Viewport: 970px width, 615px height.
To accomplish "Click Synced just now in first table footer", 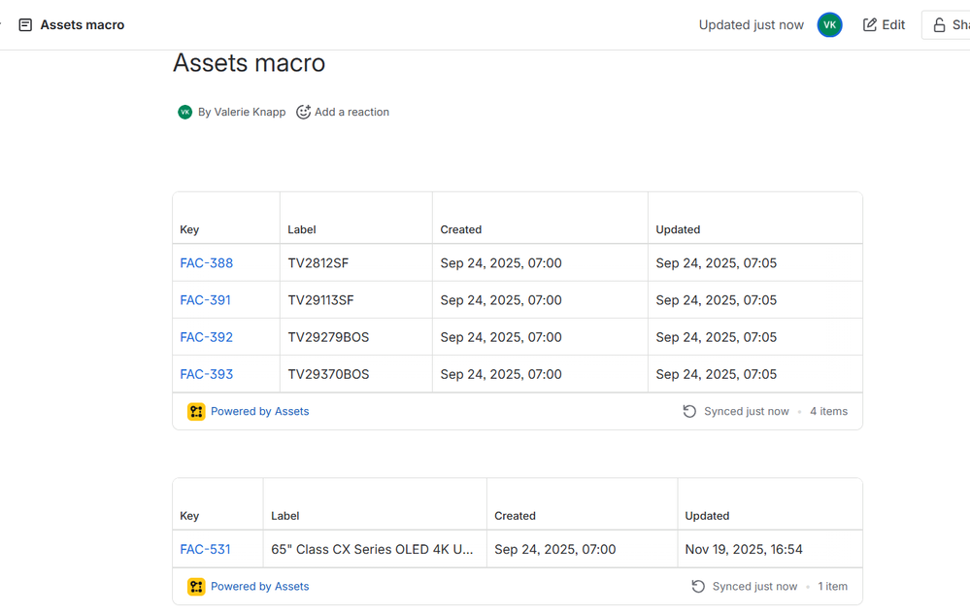I will (747, 411).
